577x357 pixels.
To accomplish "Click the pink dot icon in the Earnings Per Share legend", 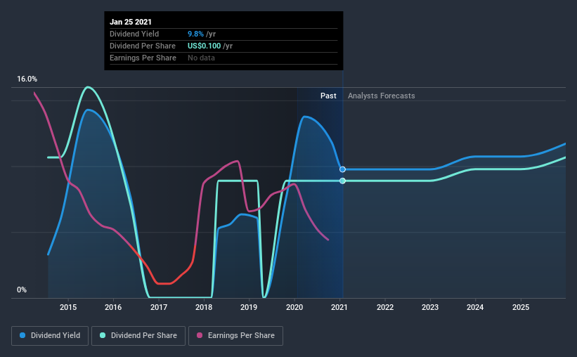I will tap(200, 335).
